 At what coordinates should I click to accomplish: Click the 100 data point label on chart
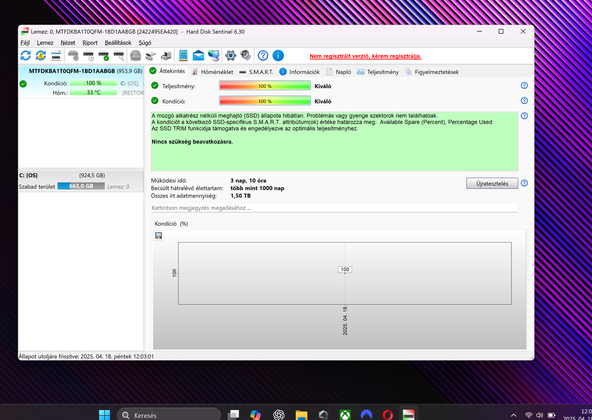click(x=345, y=269)
